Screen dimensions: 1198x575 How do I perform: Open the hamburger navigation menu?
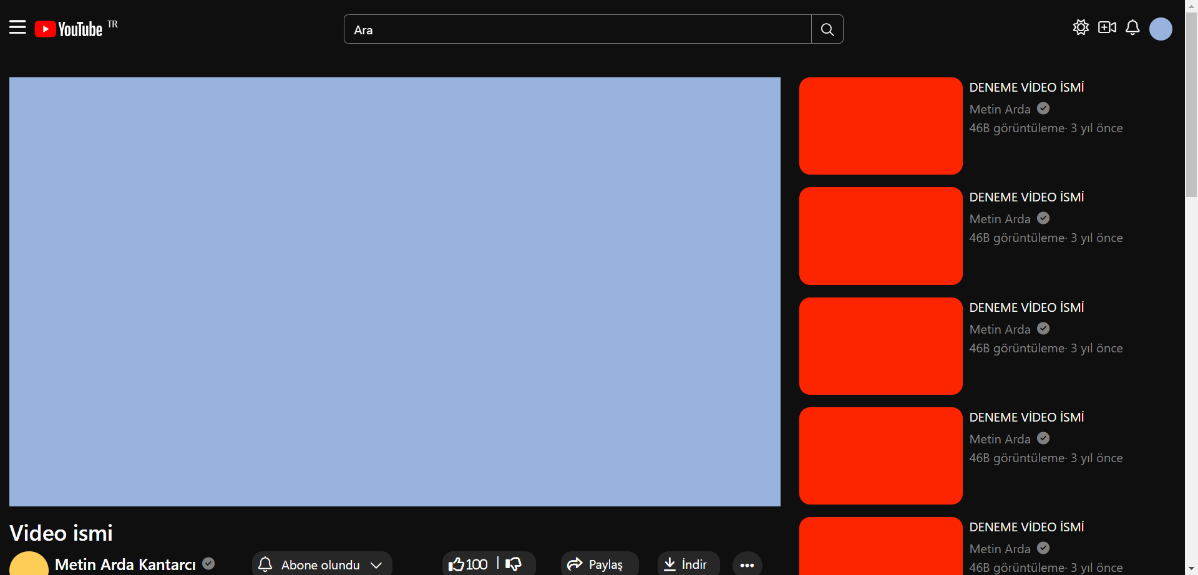17,27
